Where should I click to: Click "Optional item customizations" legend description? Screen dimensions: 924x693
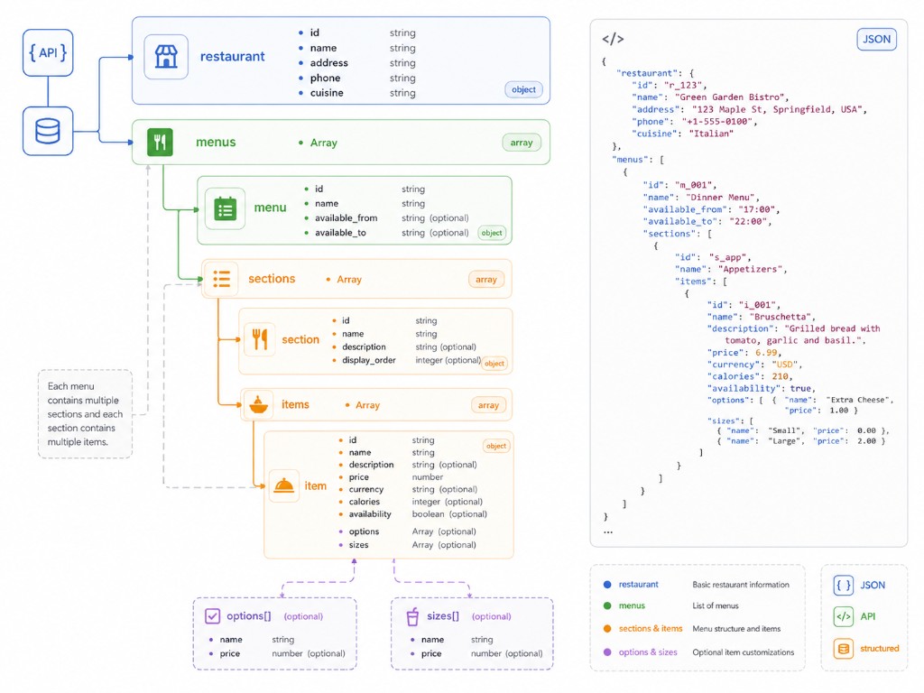[744, 652]
